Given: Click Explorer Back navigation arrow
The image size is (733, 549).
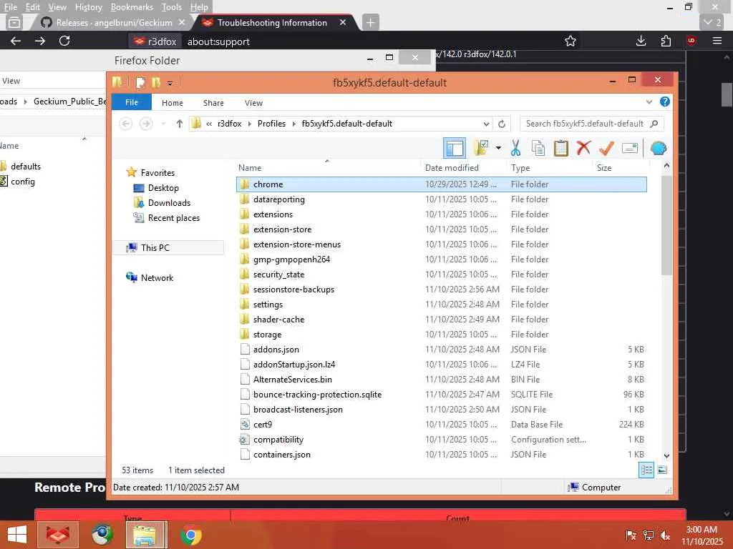Looking at the screenshot, I should pyautogui.click(x=125, y=124).
